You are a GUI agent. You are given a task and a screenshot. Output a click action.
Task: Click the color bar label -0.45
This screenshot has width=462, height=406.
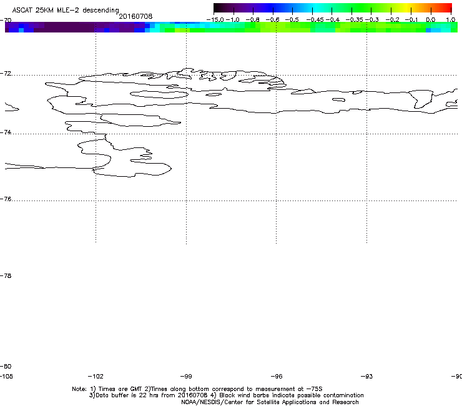pyautogui.click(x=315, y=20)
